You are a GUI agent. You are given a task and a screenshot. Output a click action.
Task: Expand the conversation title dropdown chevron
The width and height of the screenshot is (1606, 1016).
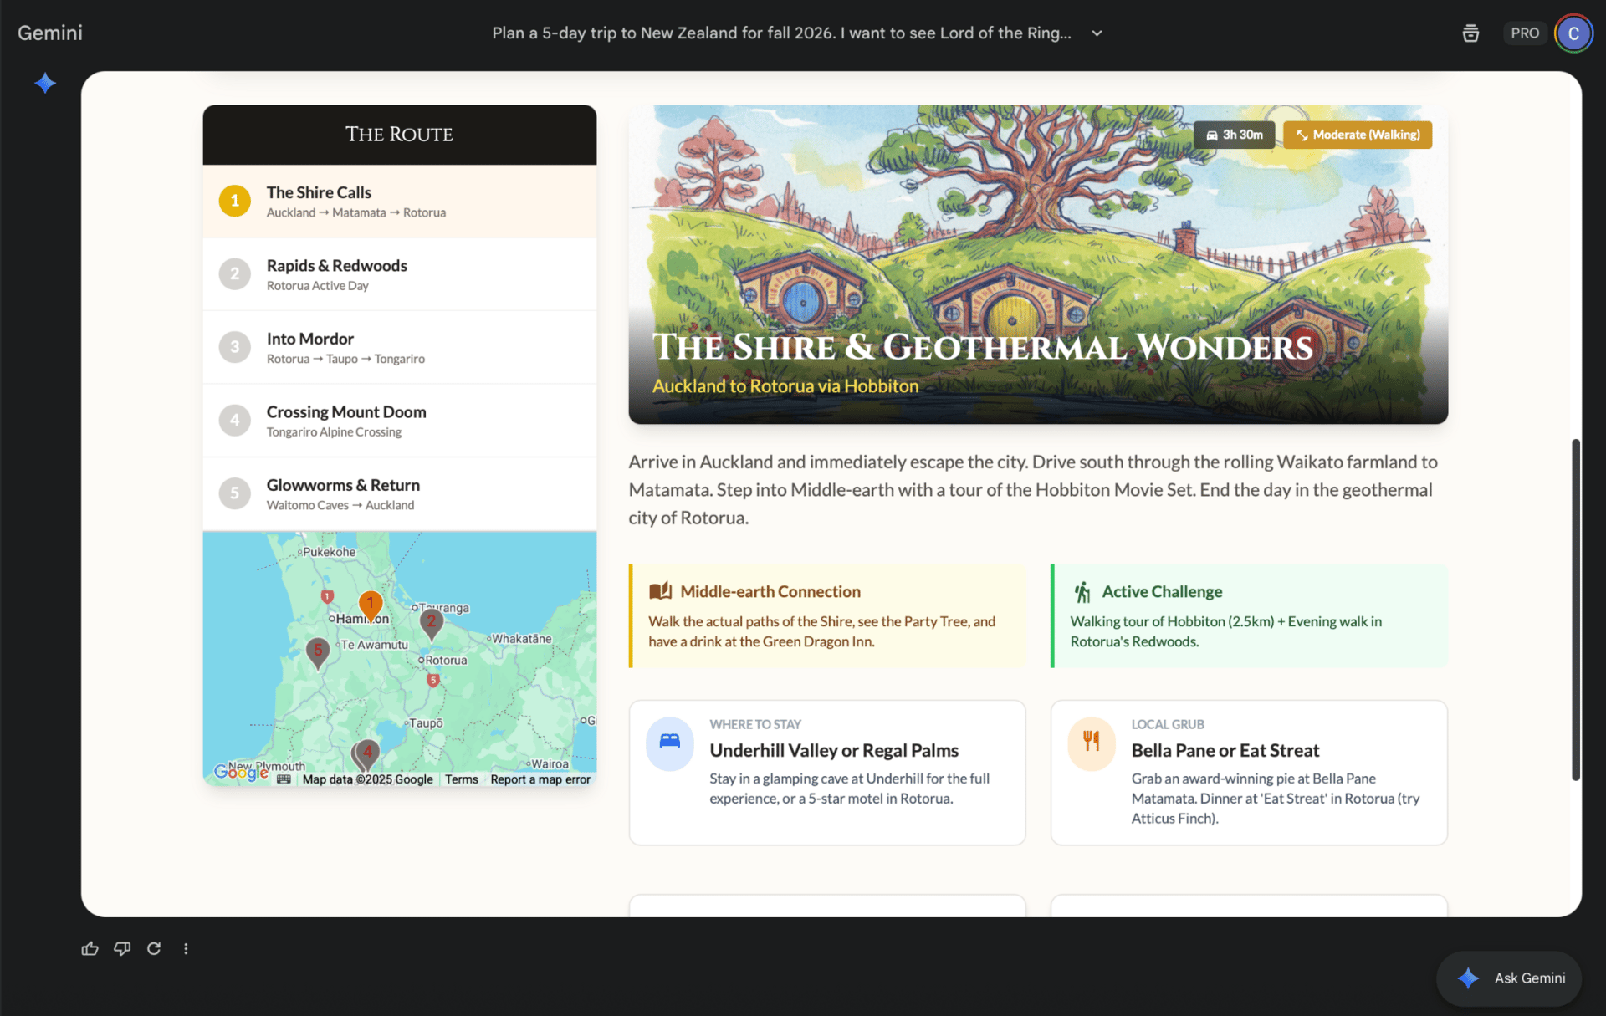coord(1097,33)
